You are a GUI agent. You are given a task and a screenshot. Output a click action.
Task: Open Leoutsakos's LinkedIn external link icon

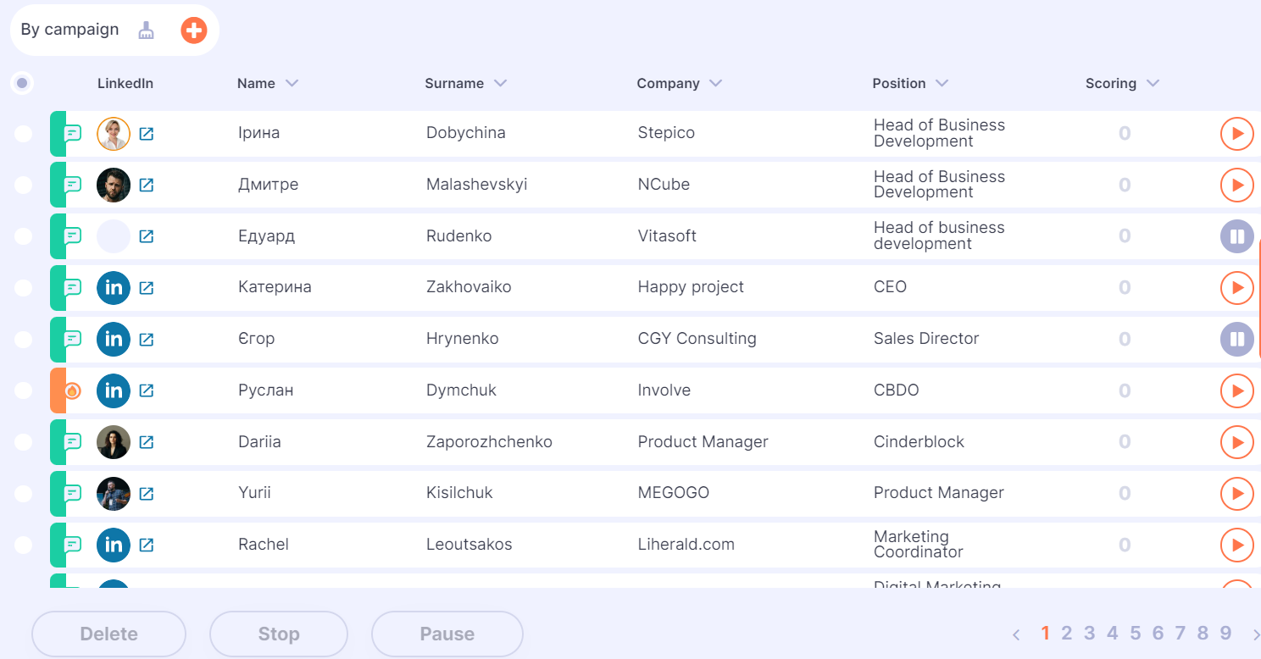[x=147, y=545]
